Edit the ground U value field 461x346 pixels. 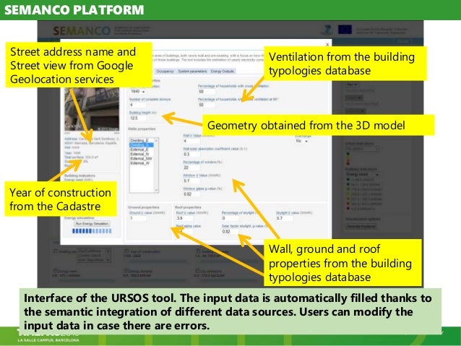coord(137,218)
